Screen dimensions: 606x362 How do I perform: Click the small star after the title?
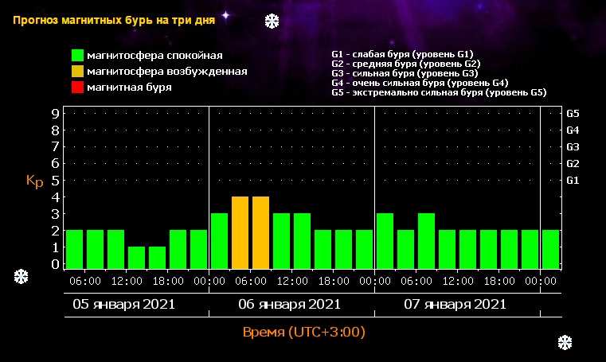pyautogui.click(x=225, y=15)
